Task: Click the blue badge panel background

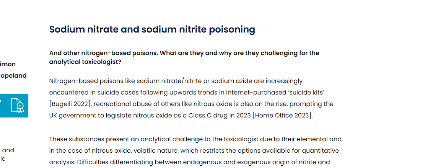Action: (14, 105)
